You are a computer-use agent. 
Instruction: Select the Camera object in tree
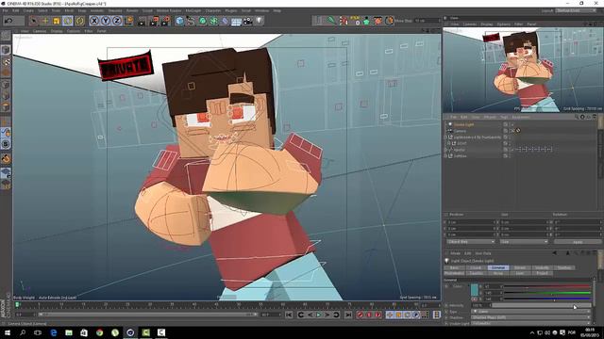pos(460,131)
